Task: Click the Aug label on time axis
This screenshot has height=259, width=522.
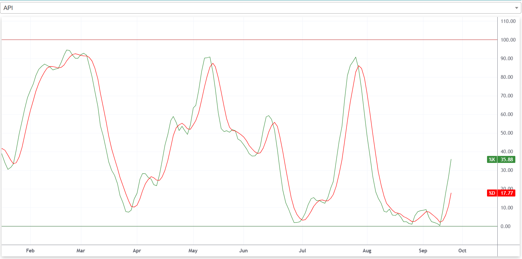Action: 367,250
